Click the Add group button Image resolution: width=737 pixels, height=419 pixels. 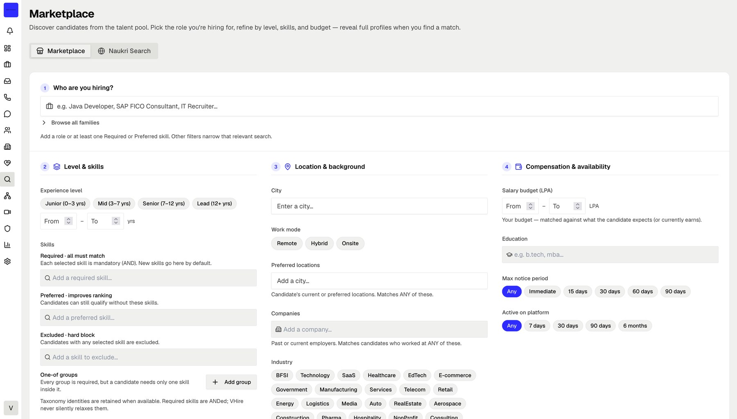coord(231,382)
